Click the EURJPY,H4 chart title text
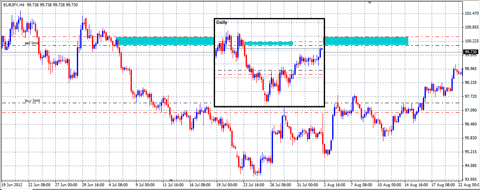 pyautogui.click(x=13, y=5)
